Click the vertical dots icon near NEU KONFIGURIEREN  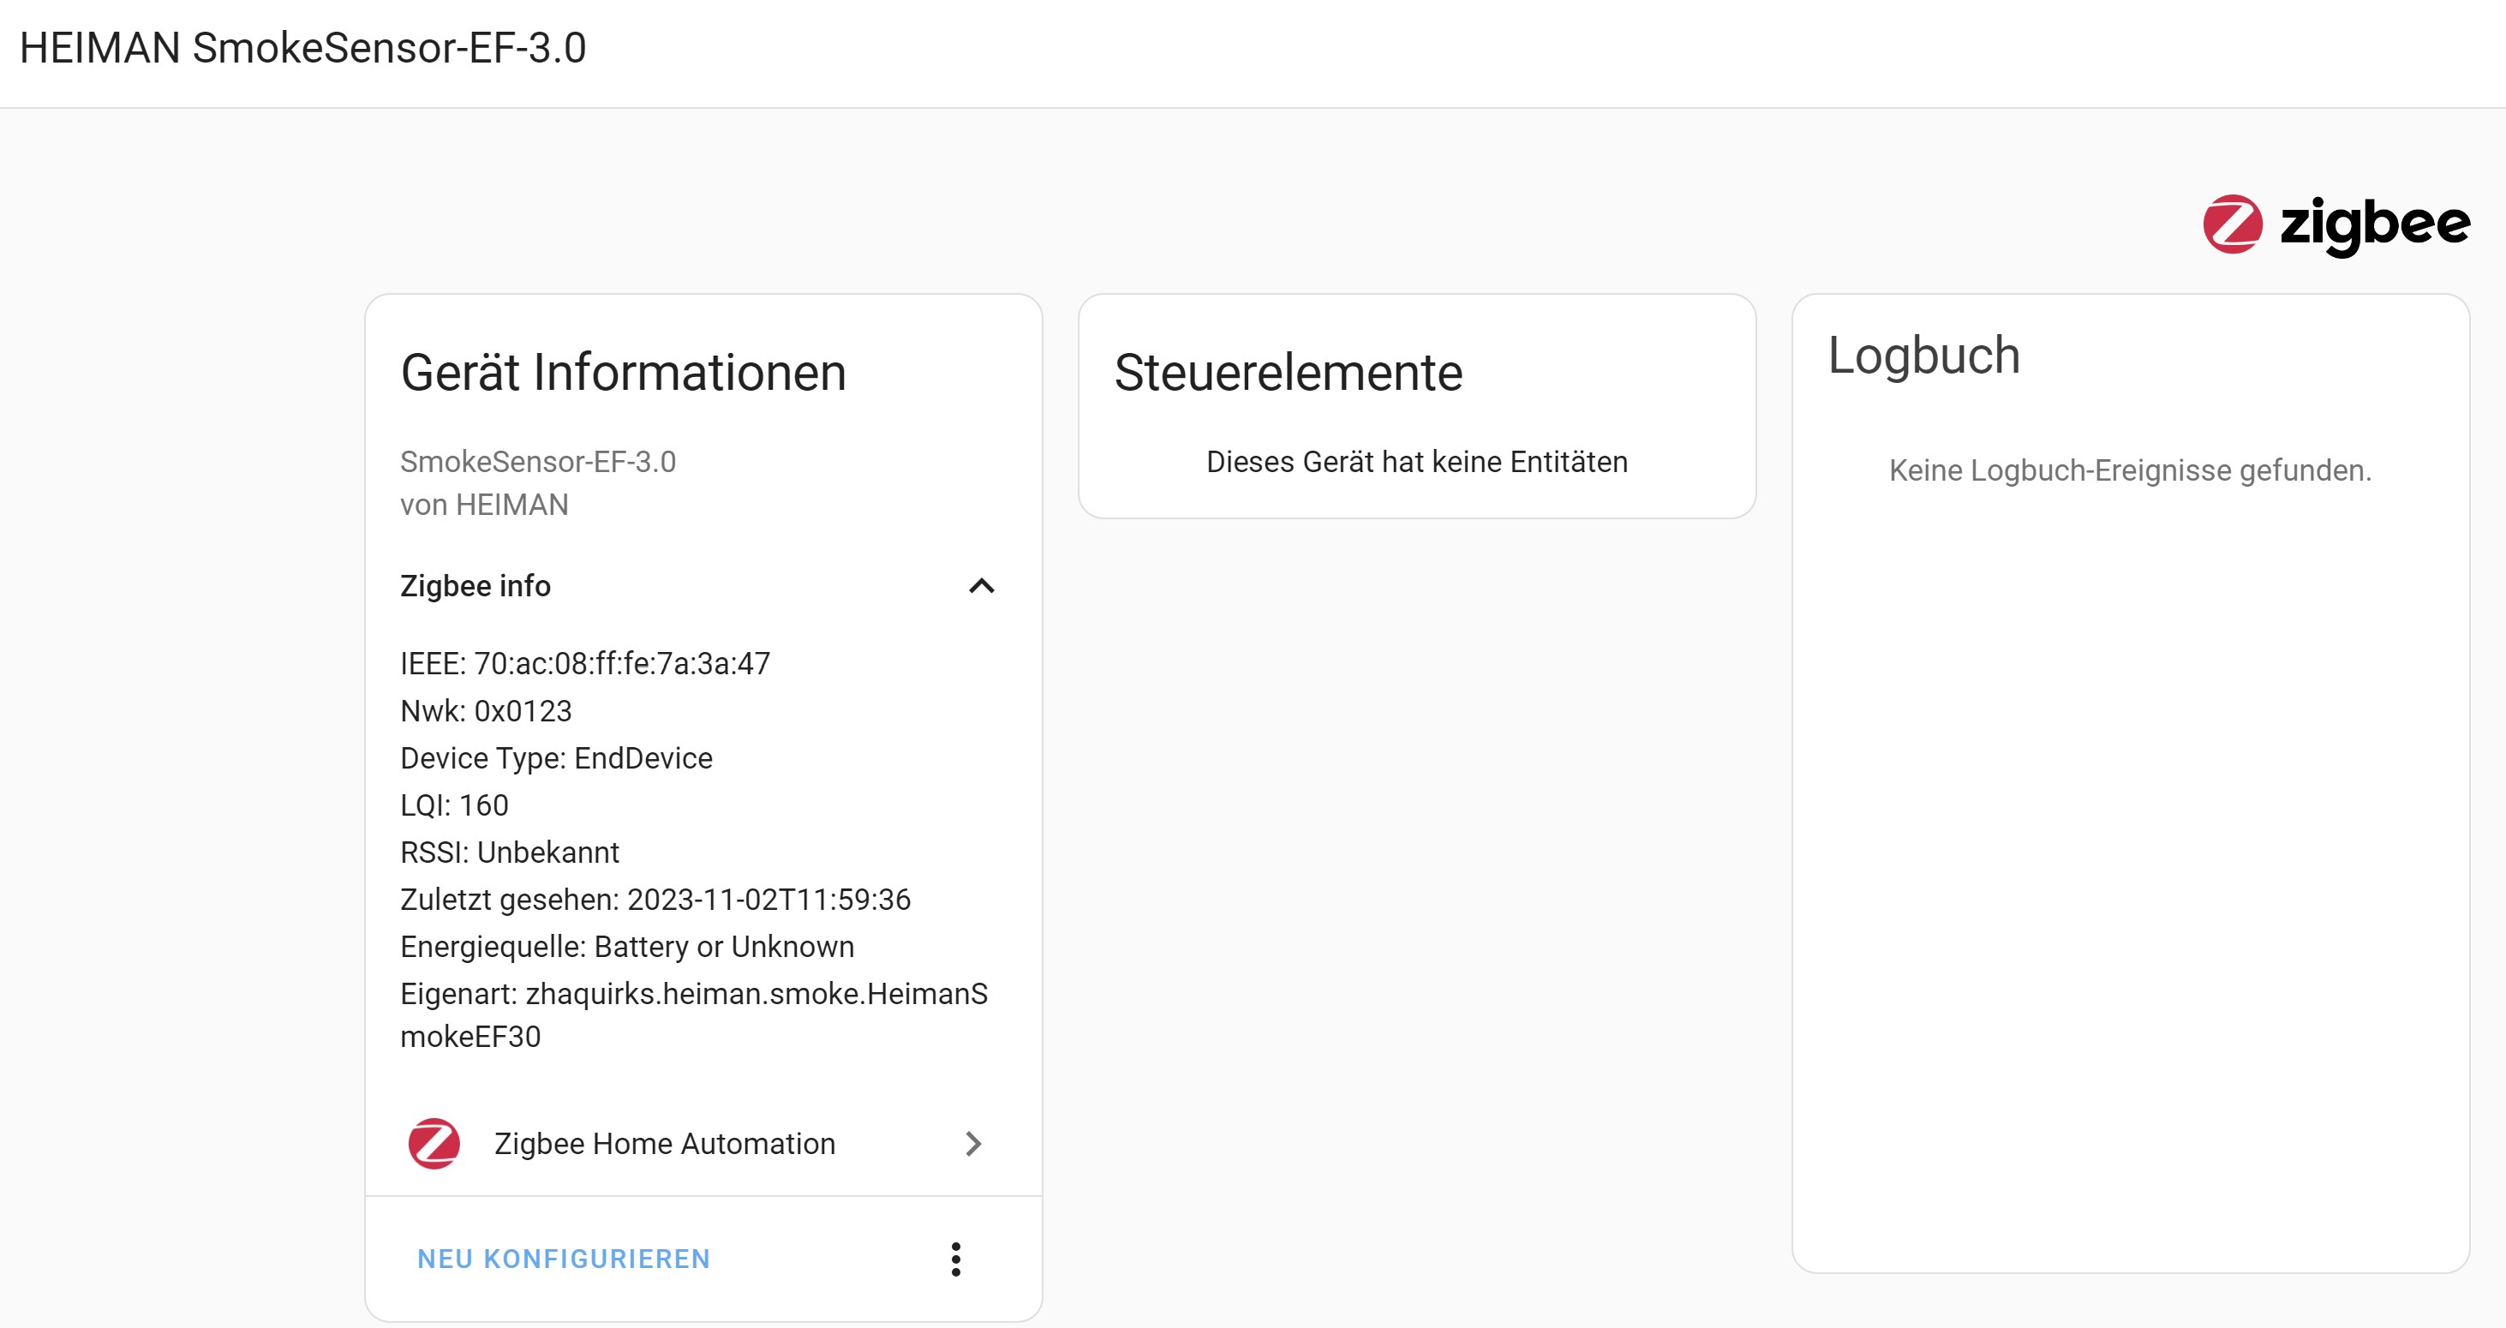coord(957,1260)
